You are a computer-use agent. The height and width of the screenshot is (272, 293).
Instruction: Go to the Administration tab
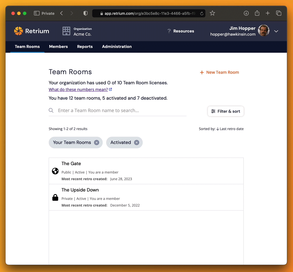pyautogui.click(x=117, y=47)
